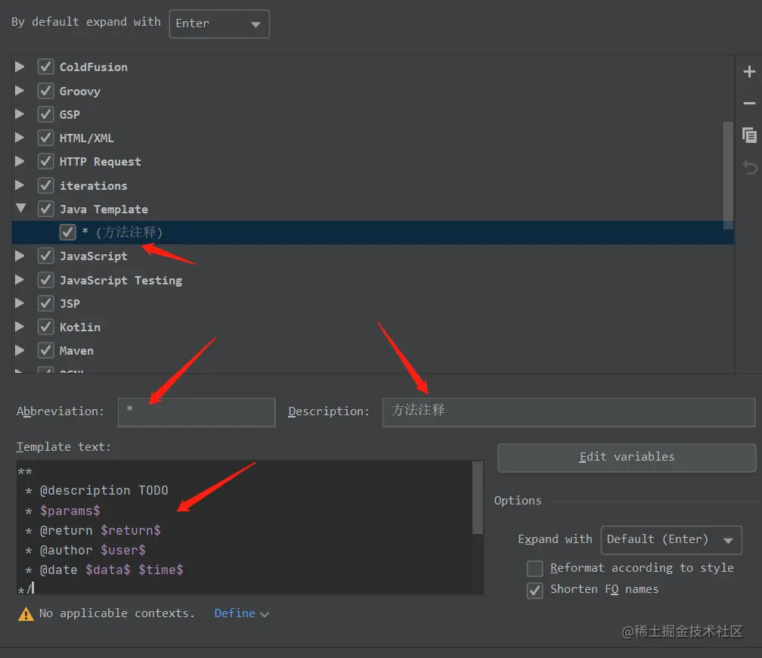Toggle the Maven group checkbox
Screen dimensions: 762x658
coord(45,350)
